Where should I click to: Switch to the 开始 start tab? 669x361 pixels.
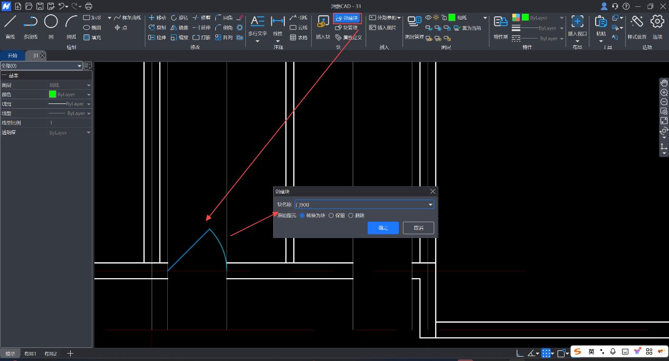pyautogui.click(x=12, y=55)
